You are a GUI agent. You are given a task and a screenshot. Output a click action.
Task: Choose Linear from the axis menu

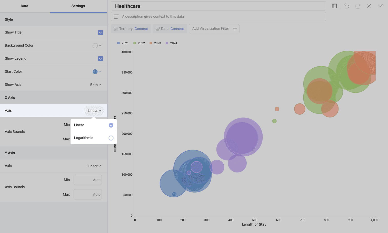coord(94,125)
